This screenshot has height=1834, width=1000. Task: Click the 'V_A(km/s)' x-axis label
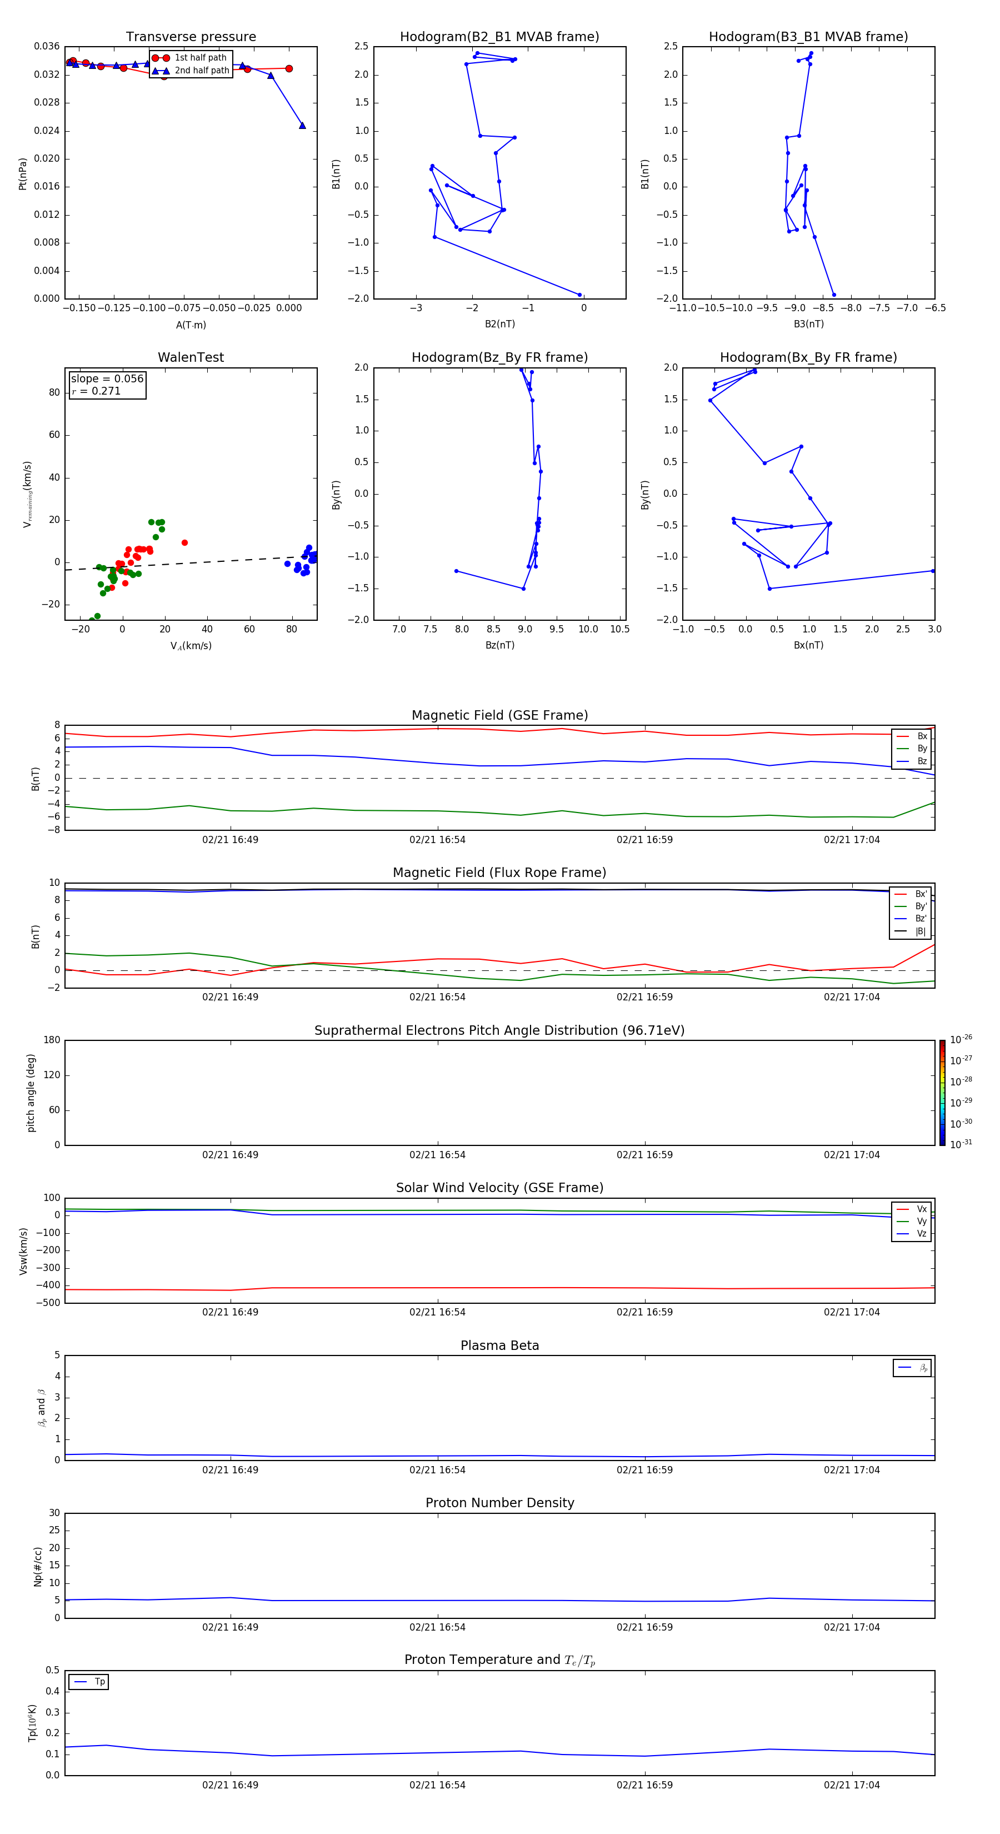[x=191, y=646]
